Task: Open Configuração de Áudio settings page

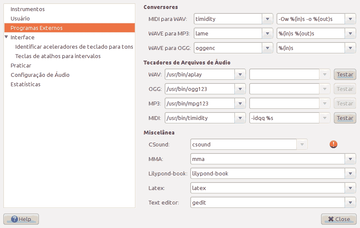Action: [40, 75]
